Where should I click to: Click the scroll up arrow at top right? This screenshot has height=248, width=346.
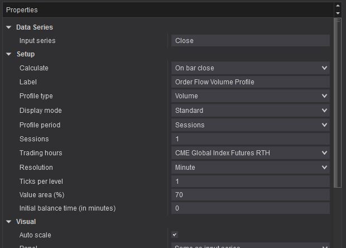click(x=338, y=6)
